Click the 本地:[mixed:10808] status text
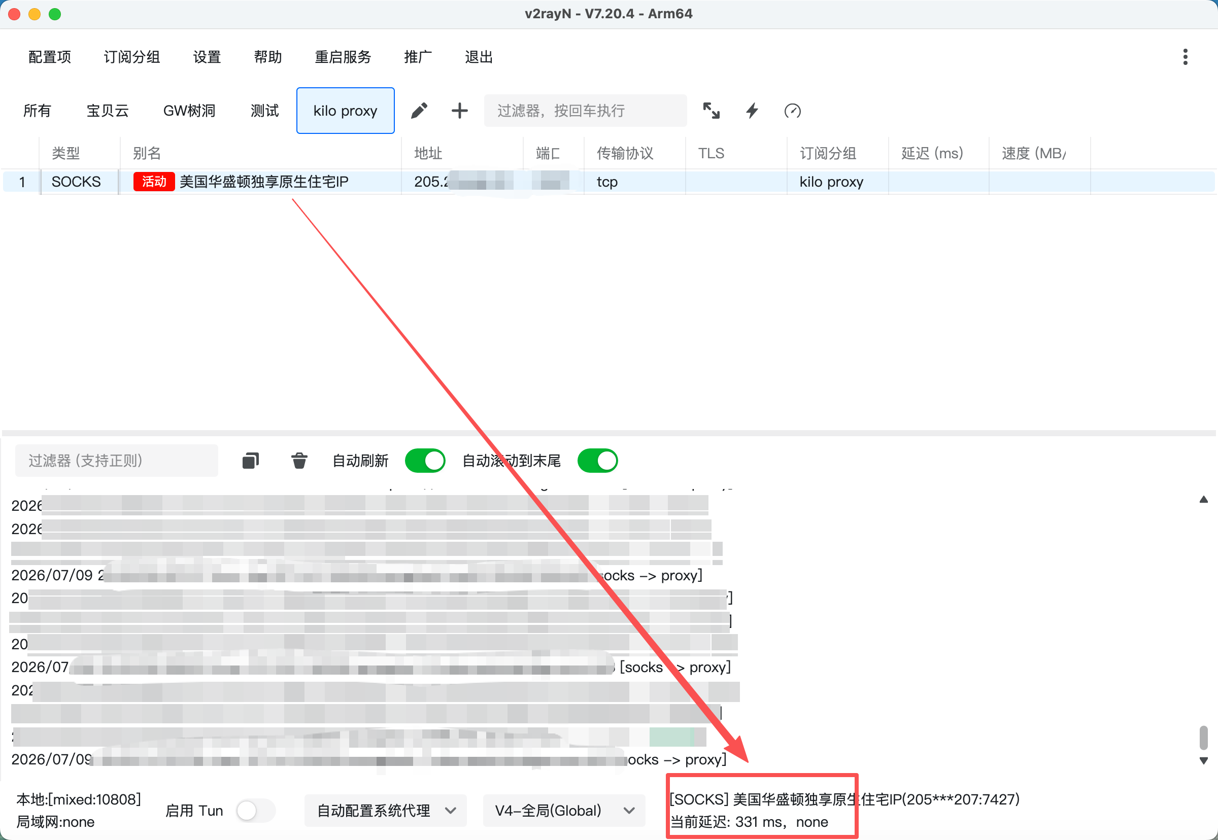Viewport: 1218px width, 840px height. tap(79, 799)
